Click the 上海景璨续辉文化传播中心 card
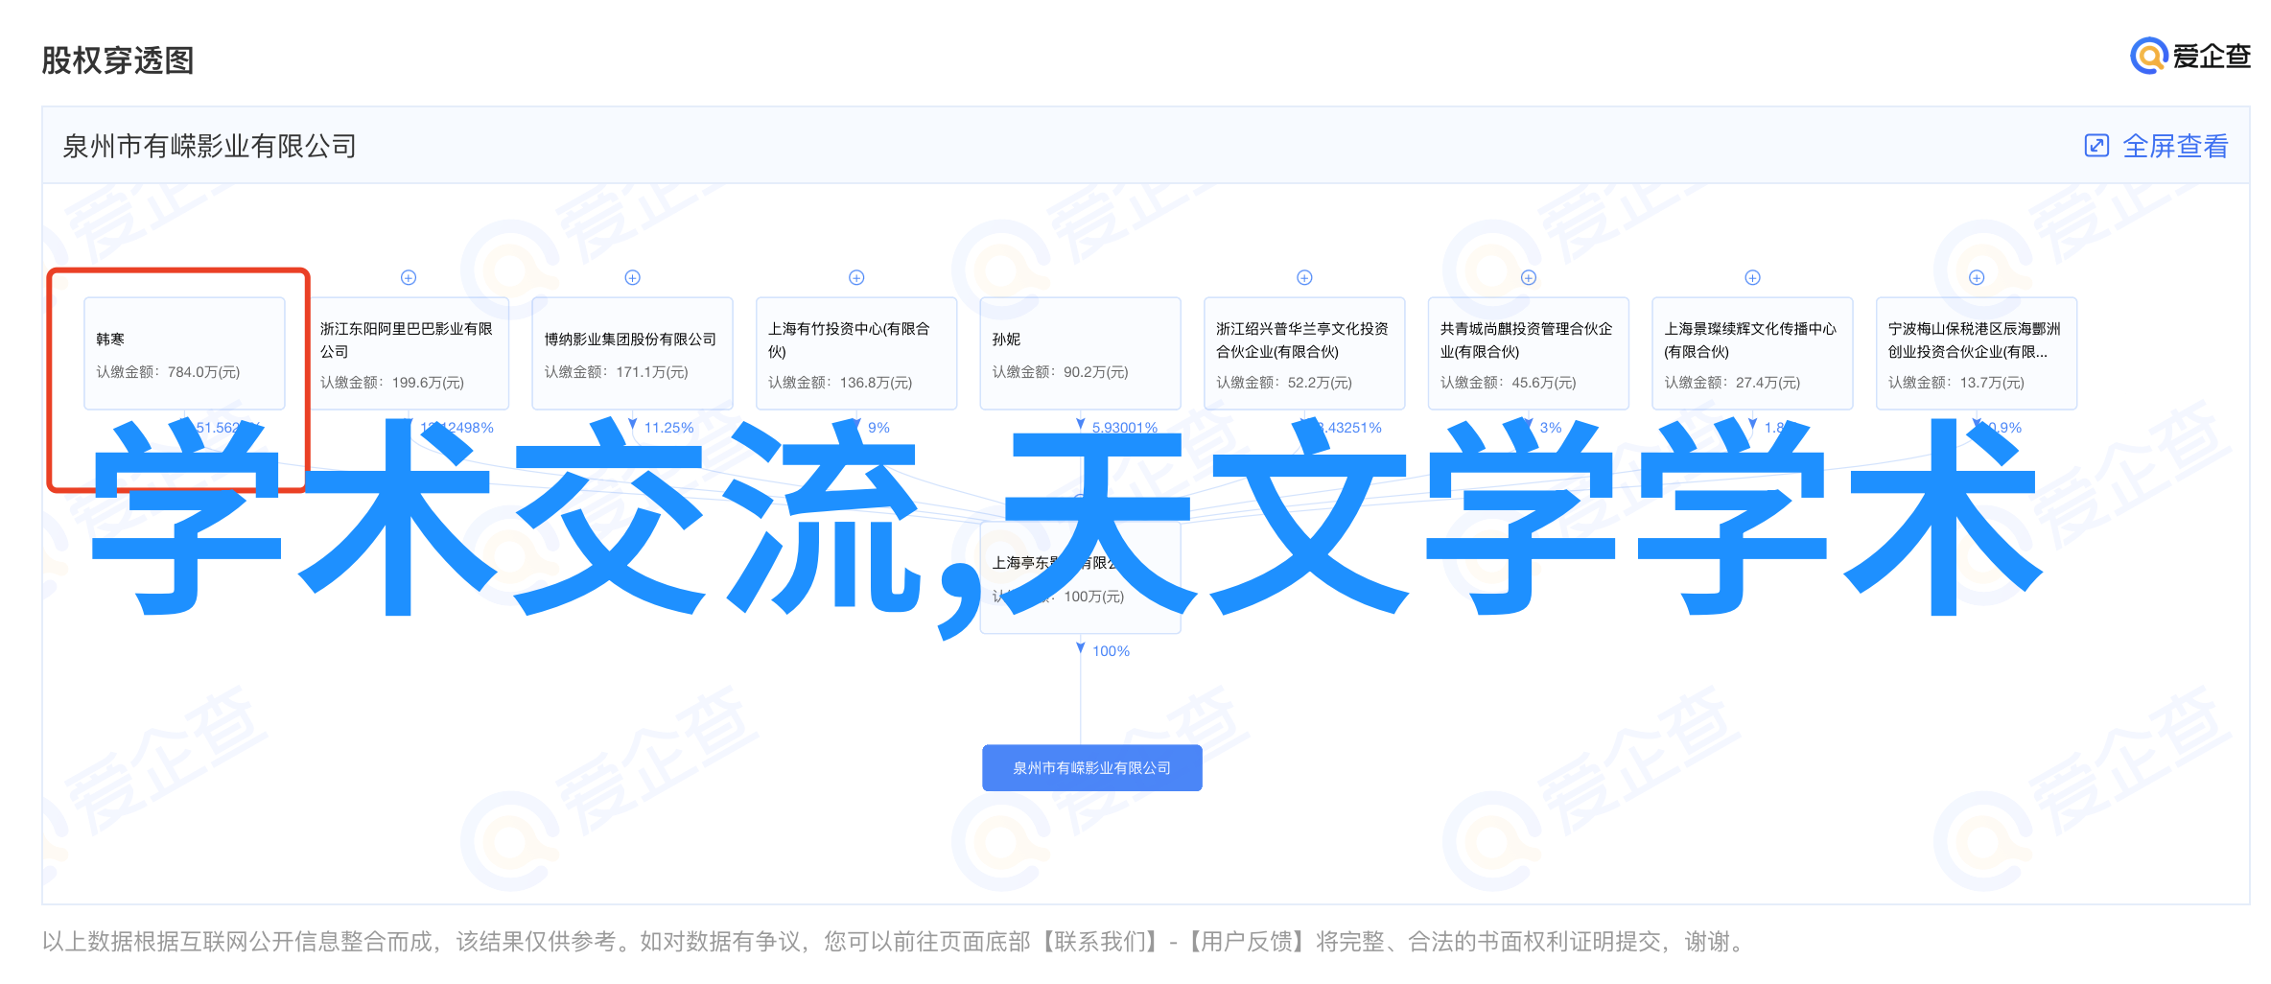 (1752, 354)
